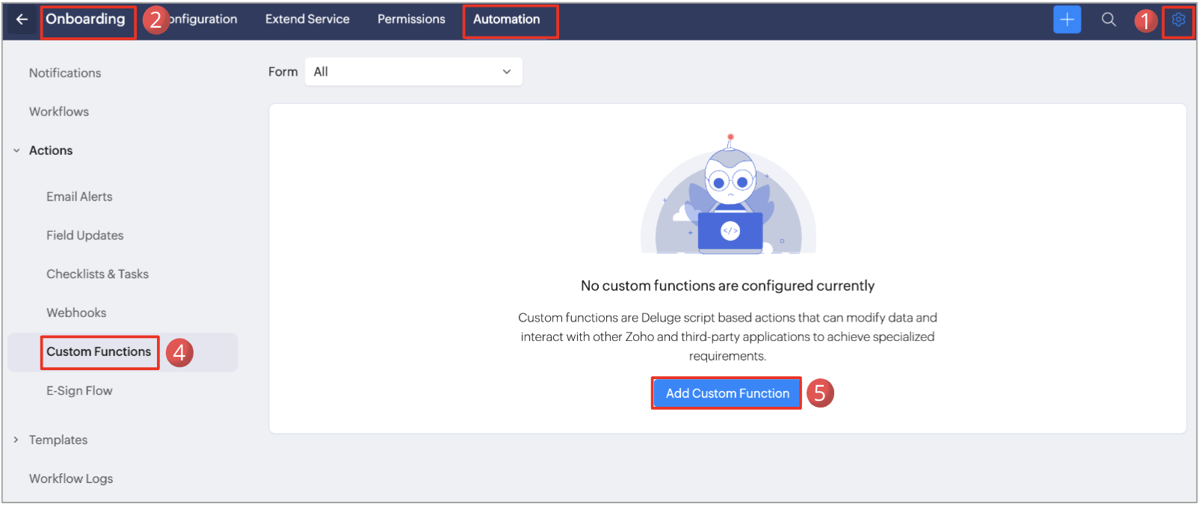Click the Add Custom Function button
1199x507 pixels.
point(727,393)
